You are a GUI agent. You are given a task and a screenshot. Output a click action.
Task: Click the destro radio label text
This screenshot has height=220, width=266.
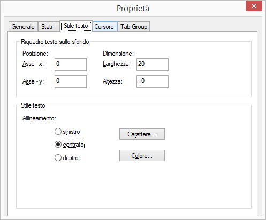pyautogui.click(x=71, y=158)
